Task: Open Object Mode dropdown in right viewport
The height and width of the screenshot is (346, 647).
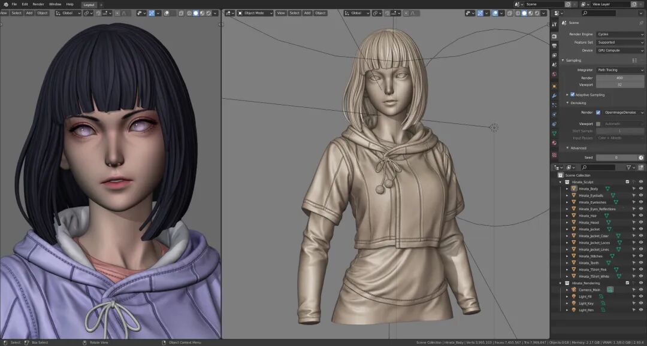Action: (x=255, y=13)
